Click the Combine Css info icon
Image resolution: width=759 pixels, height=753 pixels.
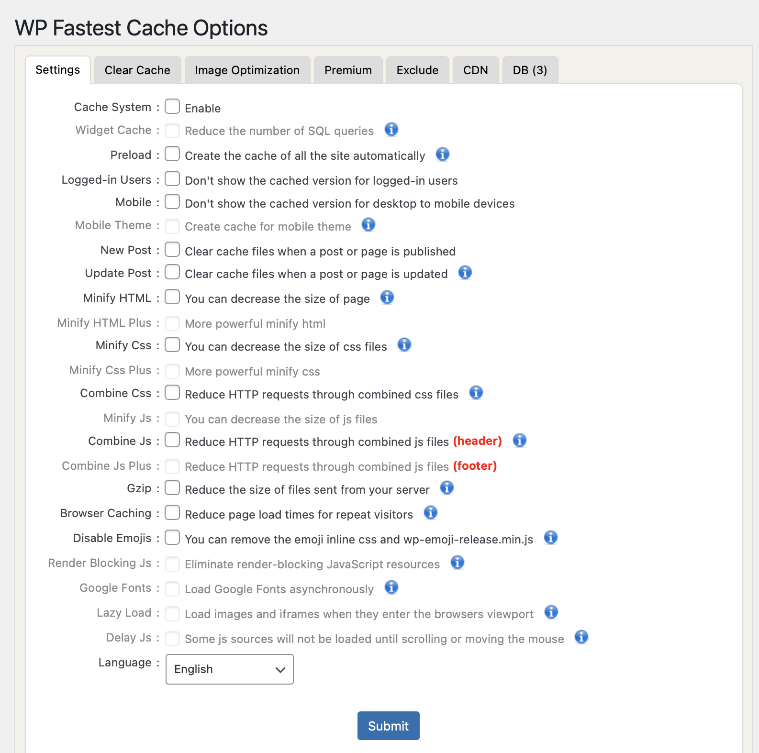(x=476, y=393)
